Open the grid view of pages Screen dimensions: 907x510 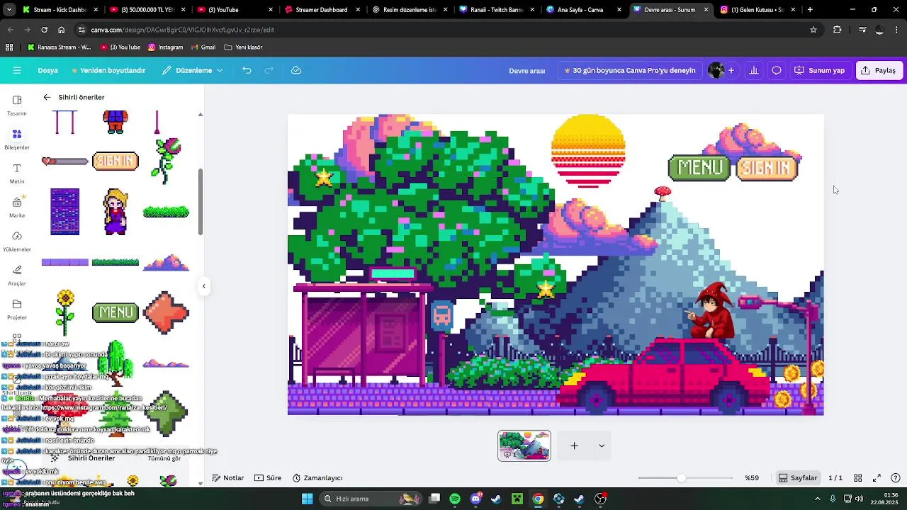point(857,478)
